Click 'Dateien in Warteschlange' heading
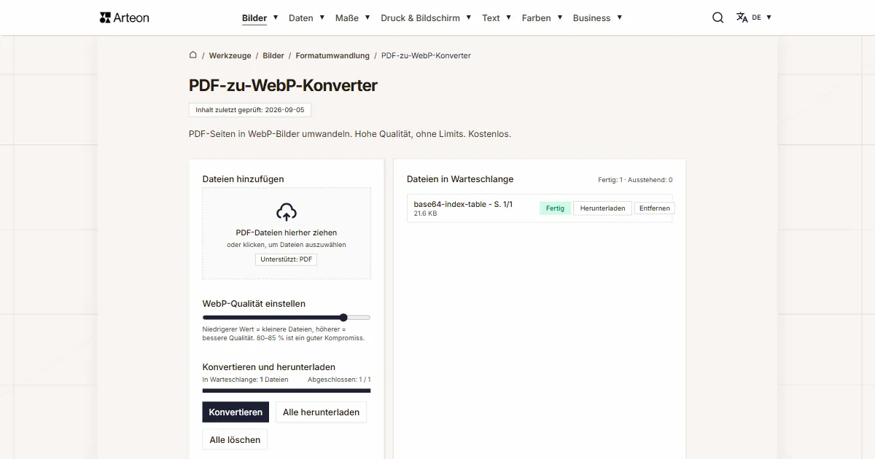This screenshot has height=459, width=875. (x=460, y=179)
